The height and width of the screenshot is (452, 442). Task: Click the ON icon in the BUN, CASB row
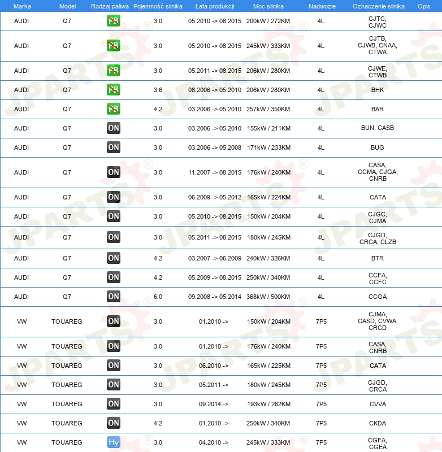coord(114,128)
